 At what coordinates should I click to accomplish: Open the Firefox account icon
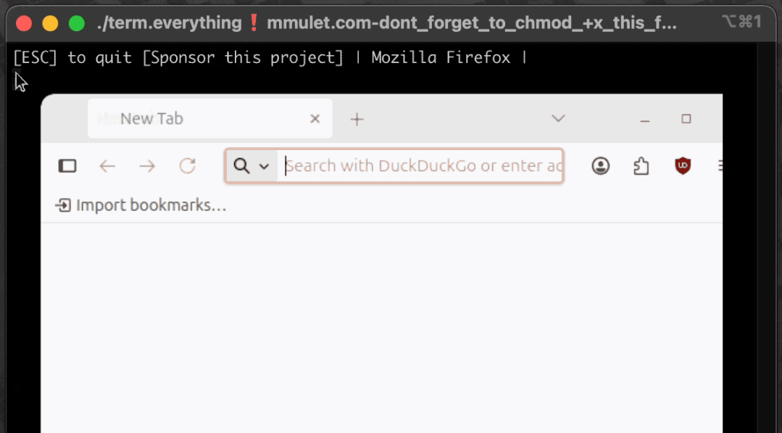[x=600, y=166]
